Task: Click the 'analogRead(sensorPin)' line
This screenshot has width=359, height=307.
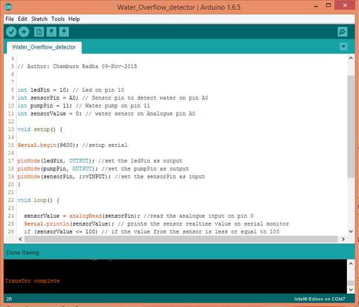Action: point(139,216)
